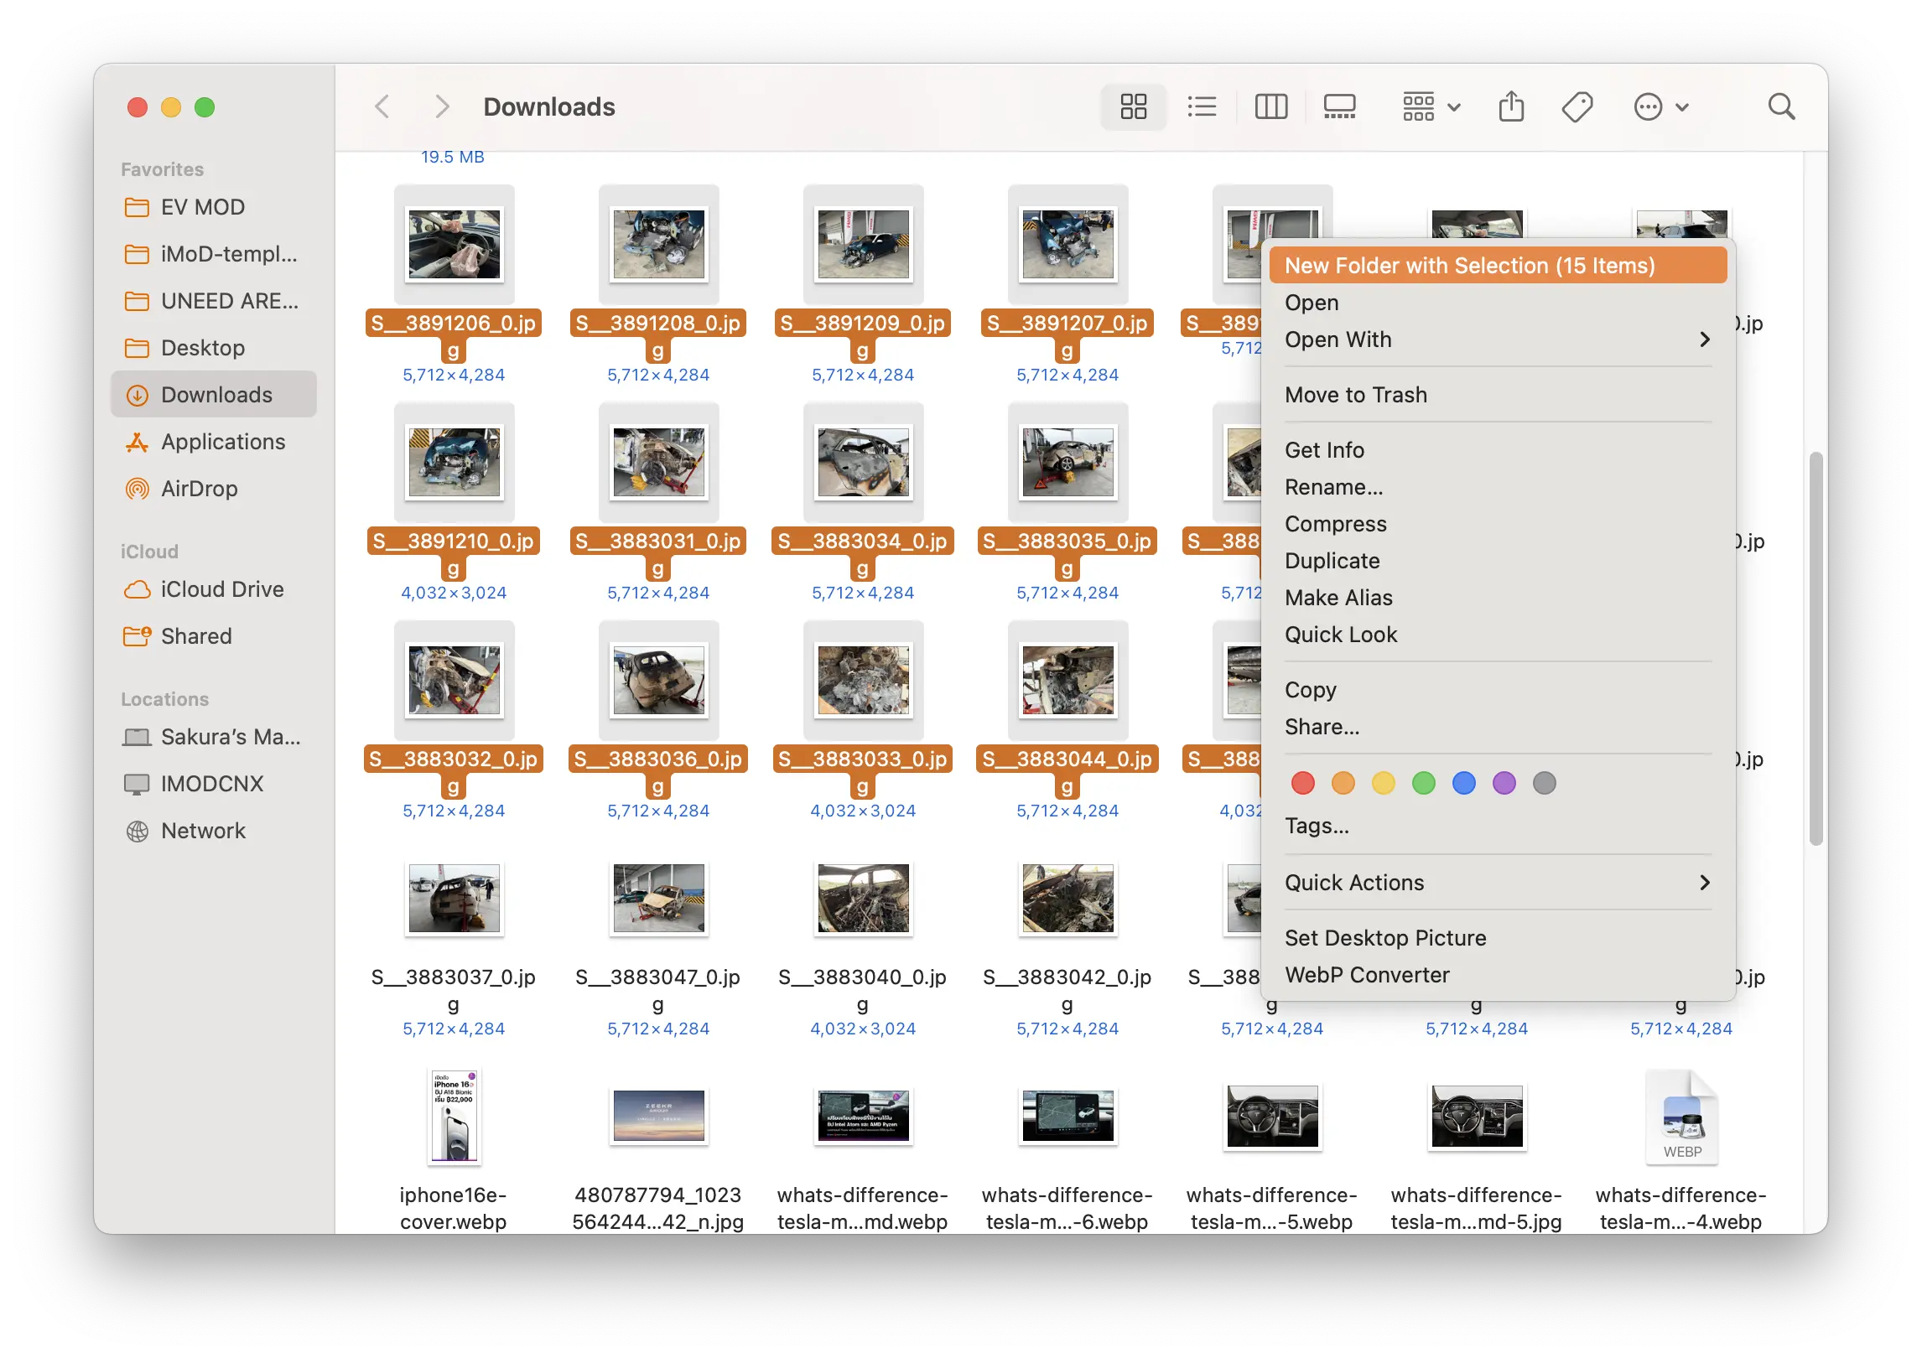Viewport: 1922px width, 1358px height.
Task: Switch to column view
Action: [x=1270, y=106]
